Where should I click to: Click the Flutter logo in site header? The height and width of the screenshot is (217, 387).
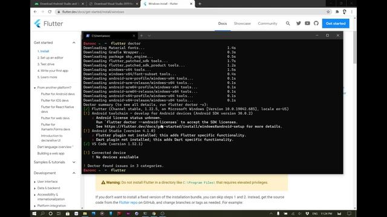pos(48,24)
